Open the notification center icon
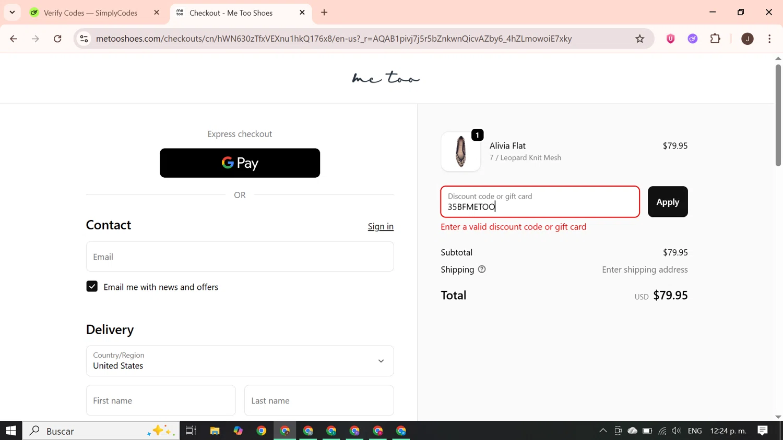Viewport: 783px width, 440px height. tap(763, 431)
